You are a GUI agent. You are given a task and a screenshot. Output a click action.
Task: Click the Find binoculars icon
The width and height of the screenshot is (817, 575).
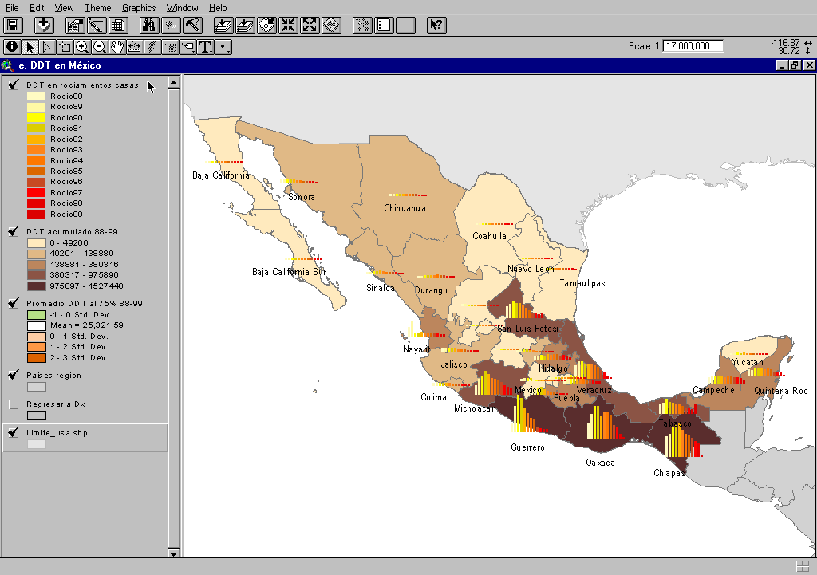(149, 25)
